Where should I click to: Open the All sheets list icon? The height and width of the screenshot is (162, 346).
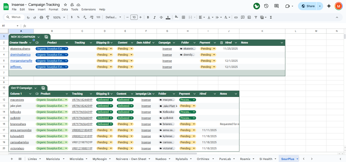pos(20,159)
